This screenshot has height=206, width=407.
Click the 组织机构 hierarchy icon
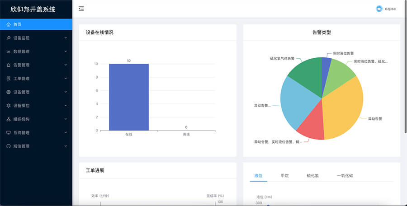click(9, 119)
